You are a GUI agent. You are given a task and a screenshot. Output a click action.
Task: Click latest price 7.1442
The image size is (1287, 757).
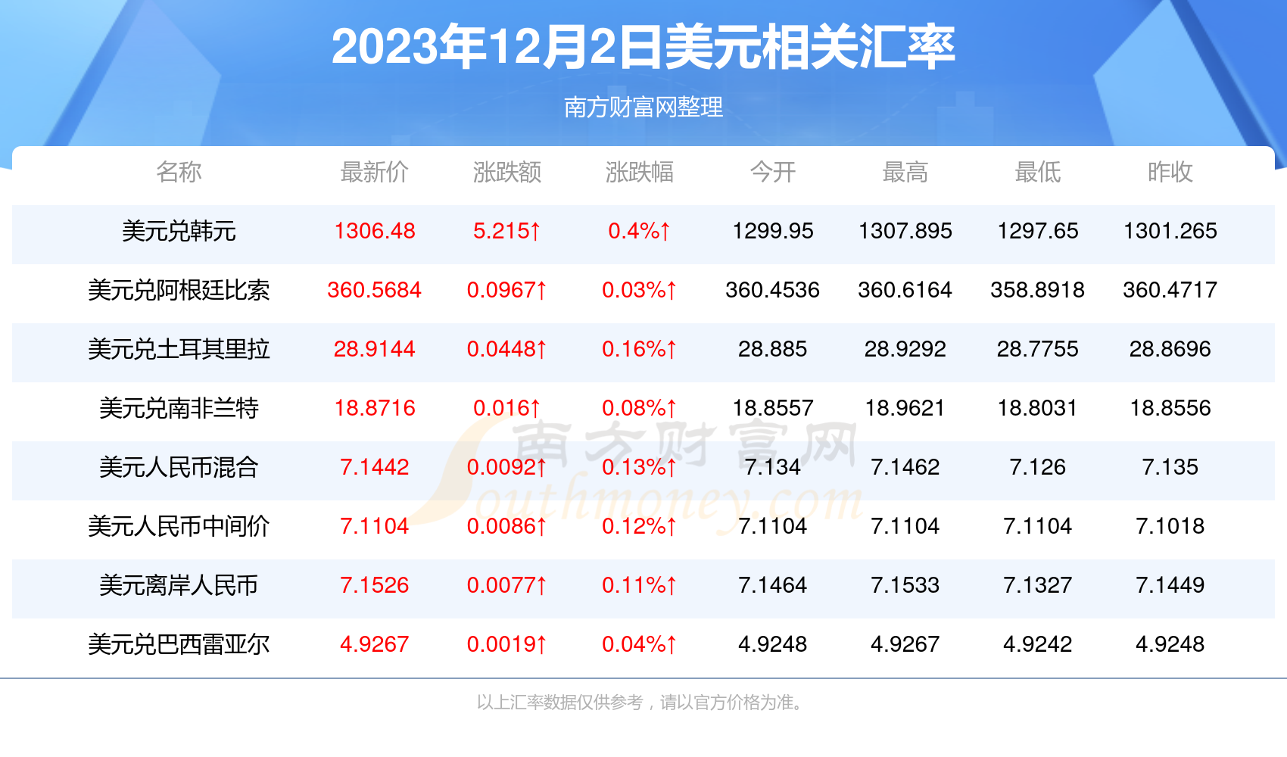(x=375, y=467)
